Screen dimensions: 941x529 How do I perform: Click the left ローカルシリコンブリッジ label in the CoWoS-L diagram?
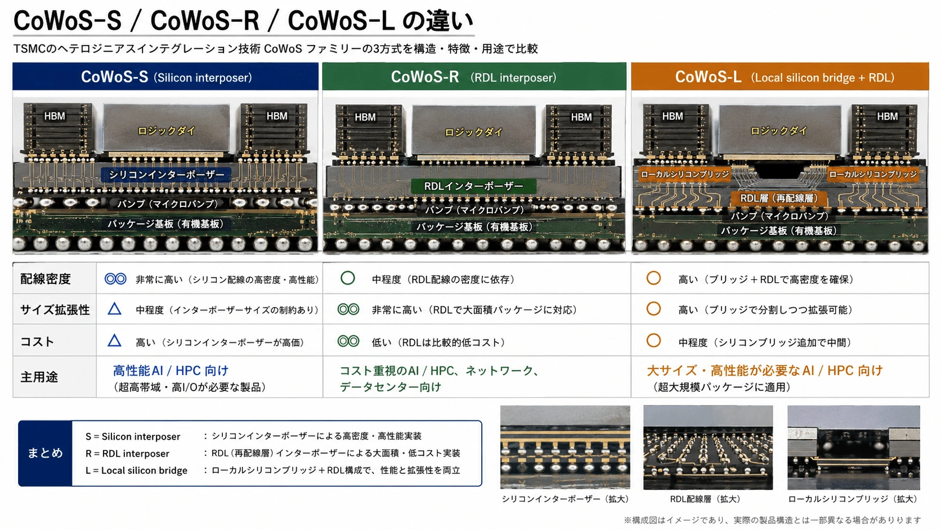tap(684, 174)
